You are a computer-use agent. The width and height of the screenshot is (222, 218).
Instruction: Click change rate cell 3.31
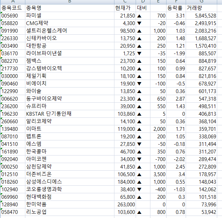point(176,15)
